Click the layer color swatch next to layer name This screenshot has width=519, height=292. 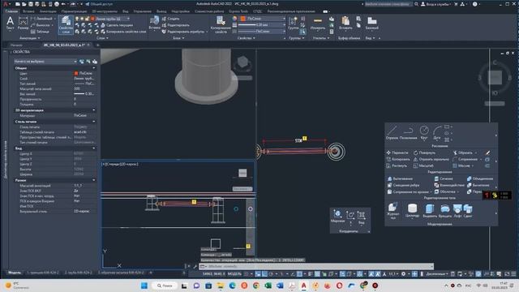point(92,19)
